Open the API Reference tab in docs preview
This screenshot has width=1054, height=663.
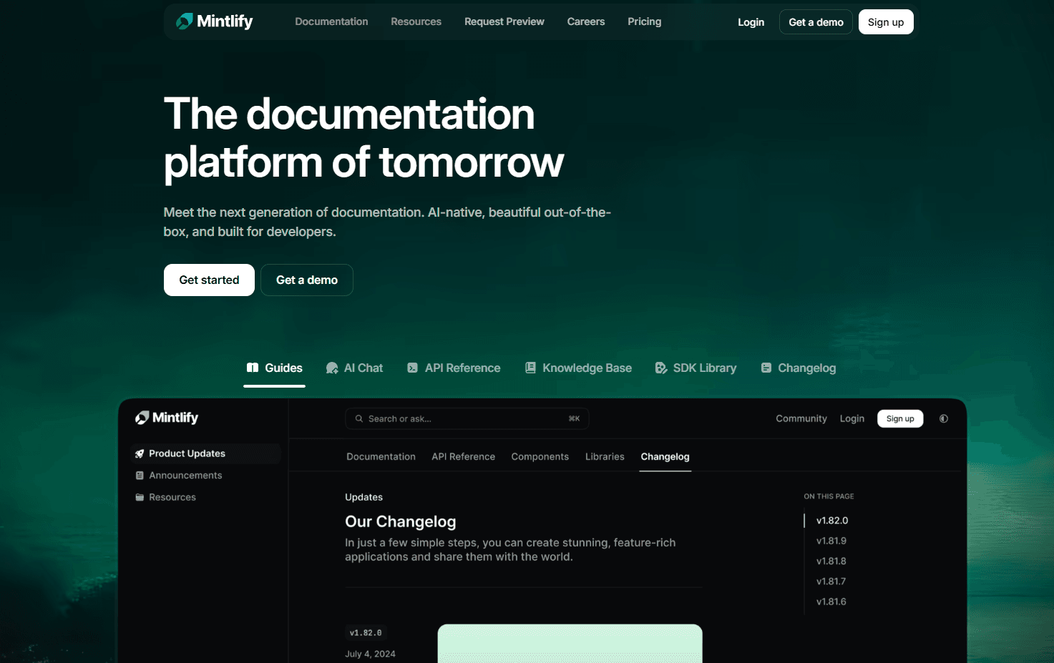tap(463, 456)
